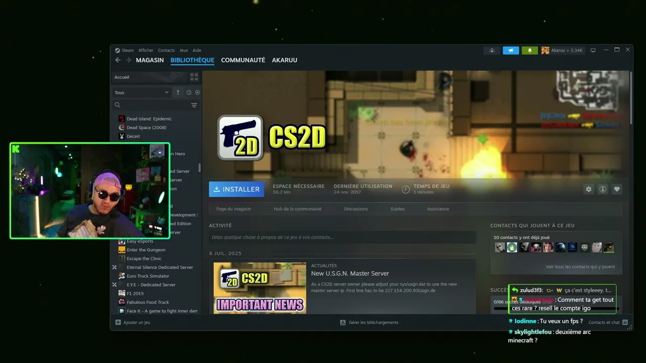
Task: Show CS2D game info via the info icon
Action: pos(603,189)
